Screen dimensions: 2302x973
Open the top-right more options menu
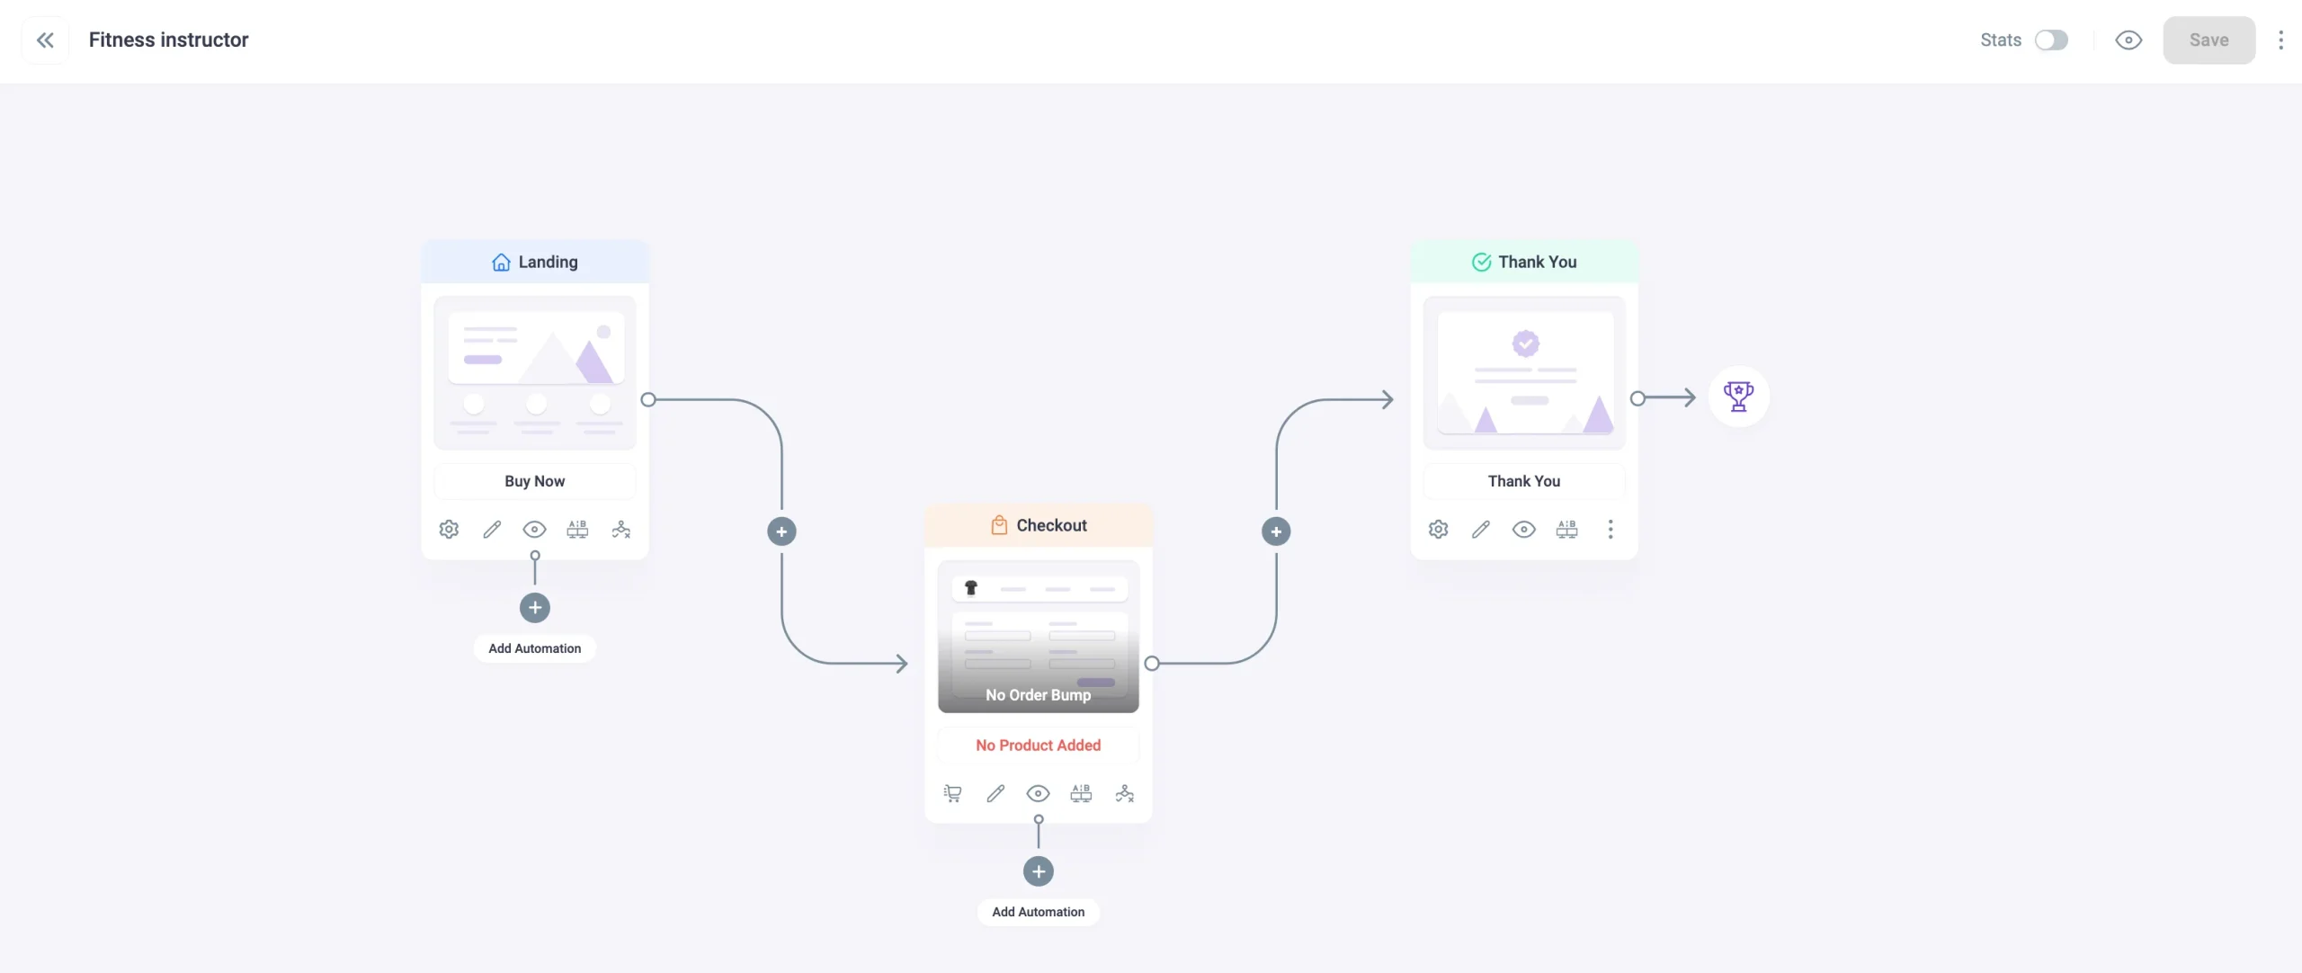pyautogui.click(x=2280, y=40)
